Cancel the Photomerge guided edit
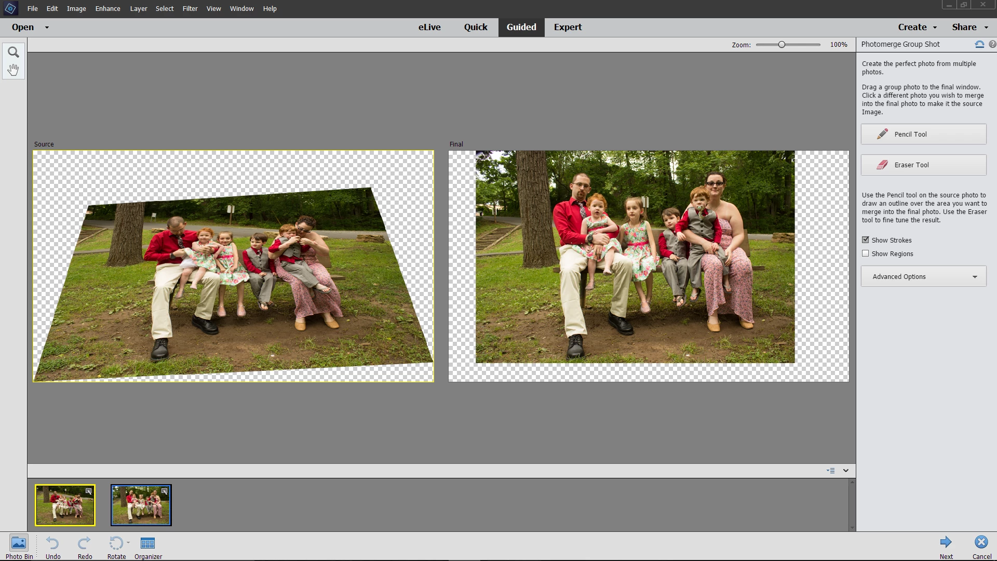This screenshot has height=561, width=997. coord(981,542)
